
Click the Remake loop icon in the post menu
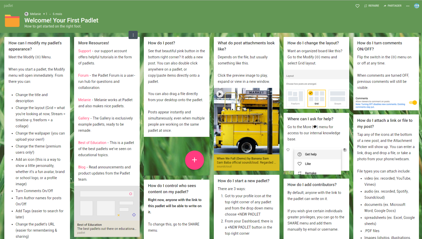click(300, 172)
